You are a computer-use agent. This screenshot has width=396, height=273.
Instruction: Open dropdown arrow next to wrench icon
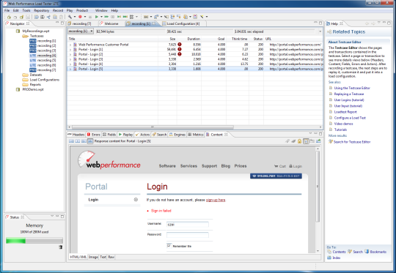(x=75, y=17)
